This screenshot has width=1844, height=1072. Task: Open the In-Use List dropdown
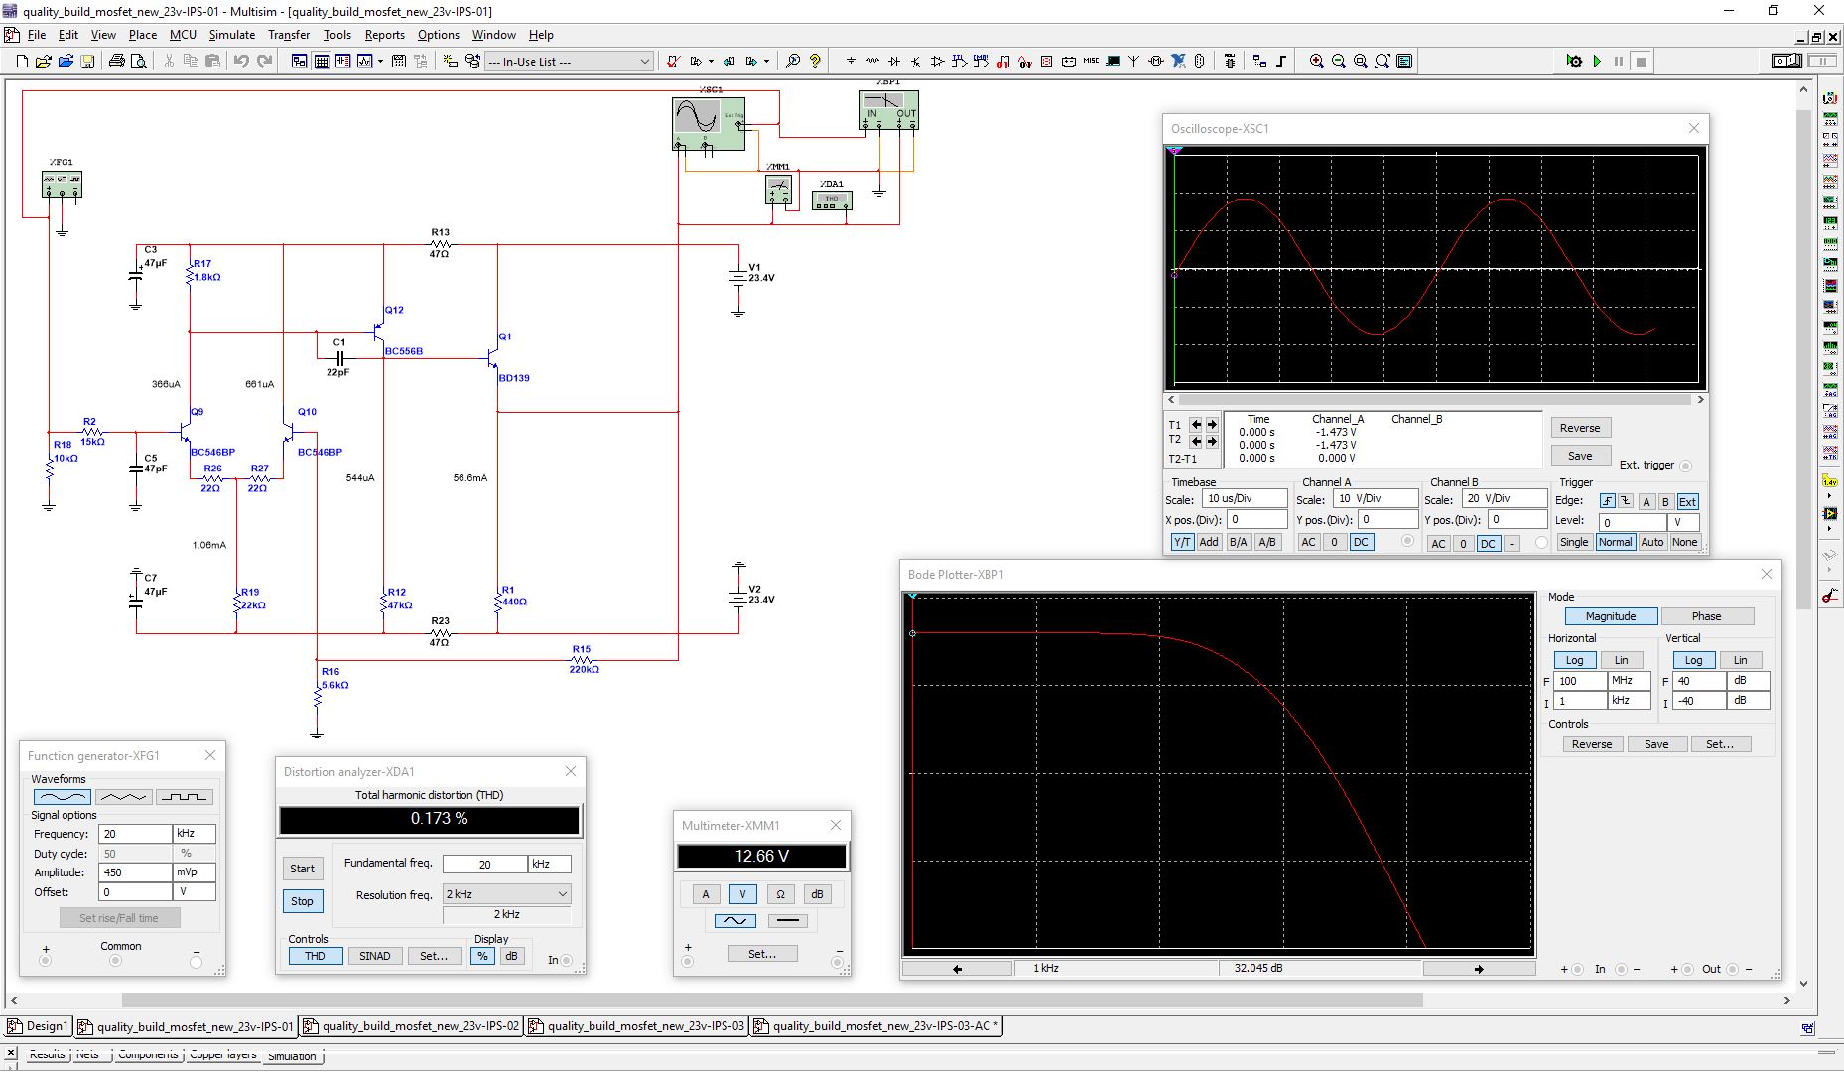pyautogui.click(x=569, y=62)
